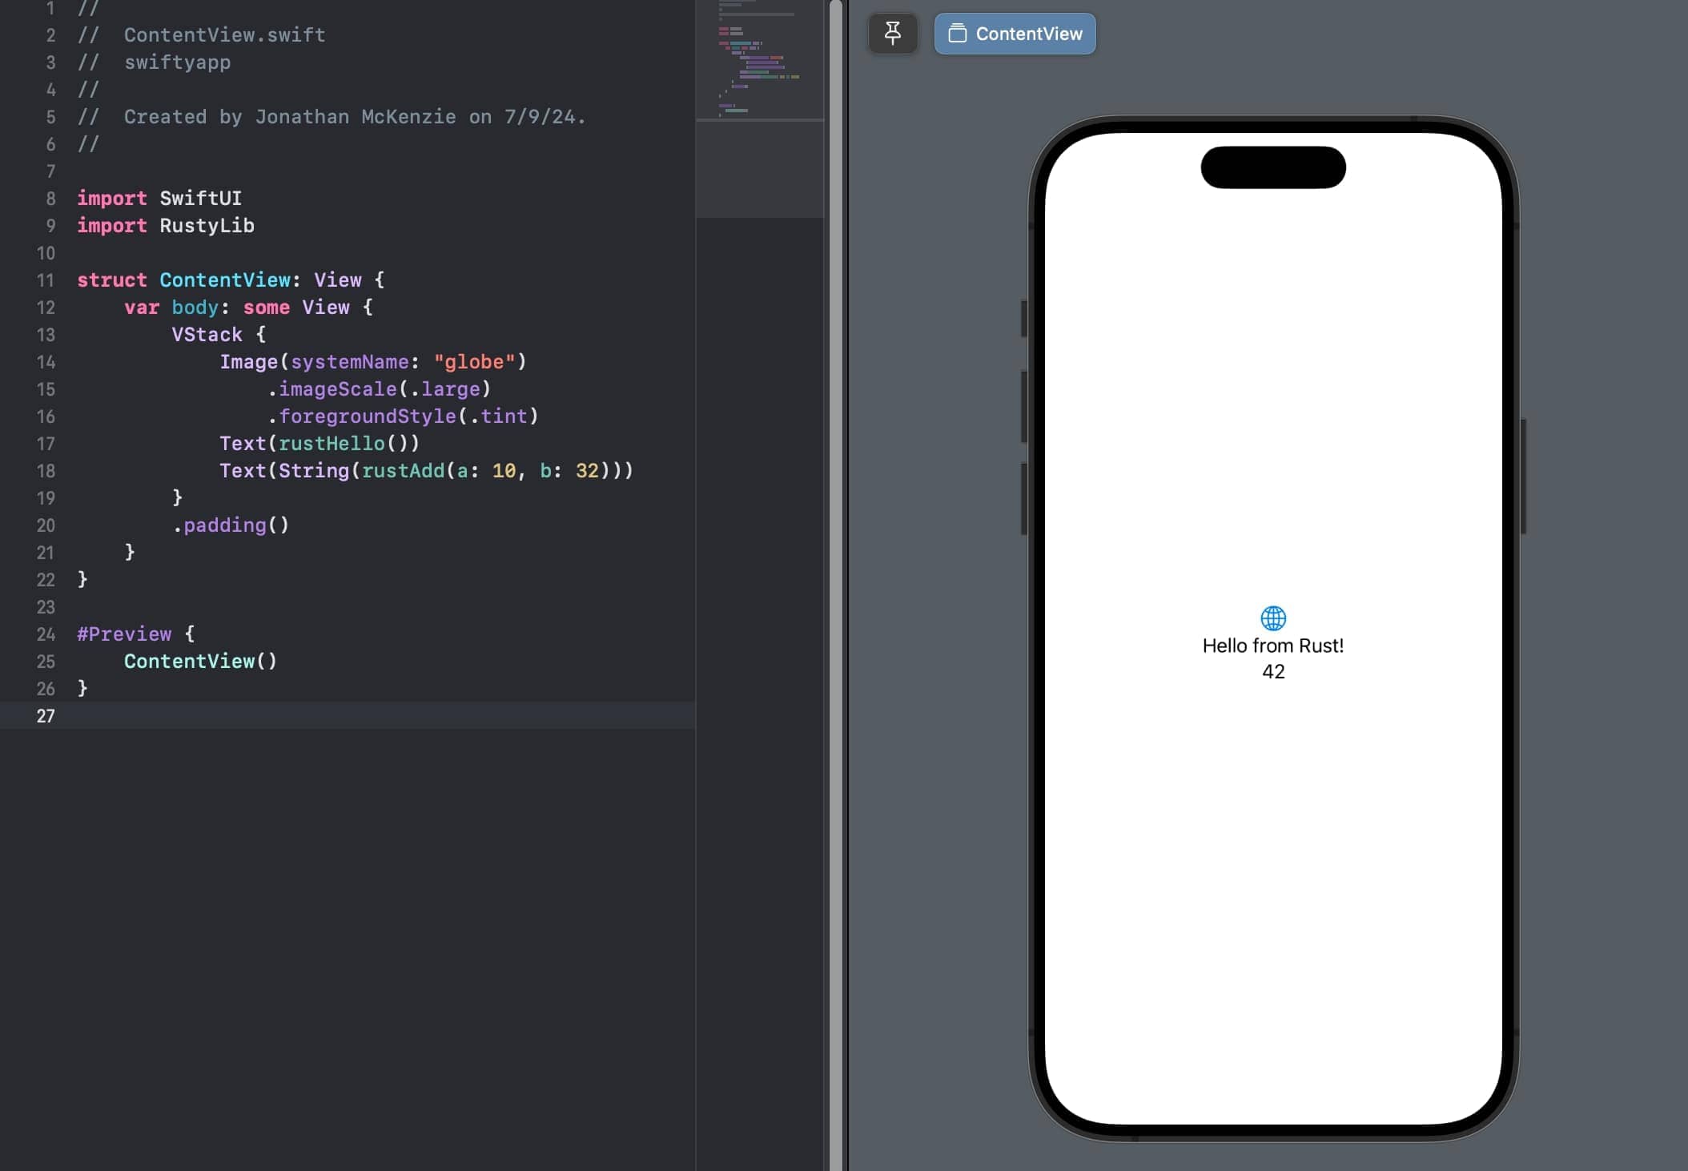
Task: Click 'ContentView()' call on line 25
Action: (201, 662)
